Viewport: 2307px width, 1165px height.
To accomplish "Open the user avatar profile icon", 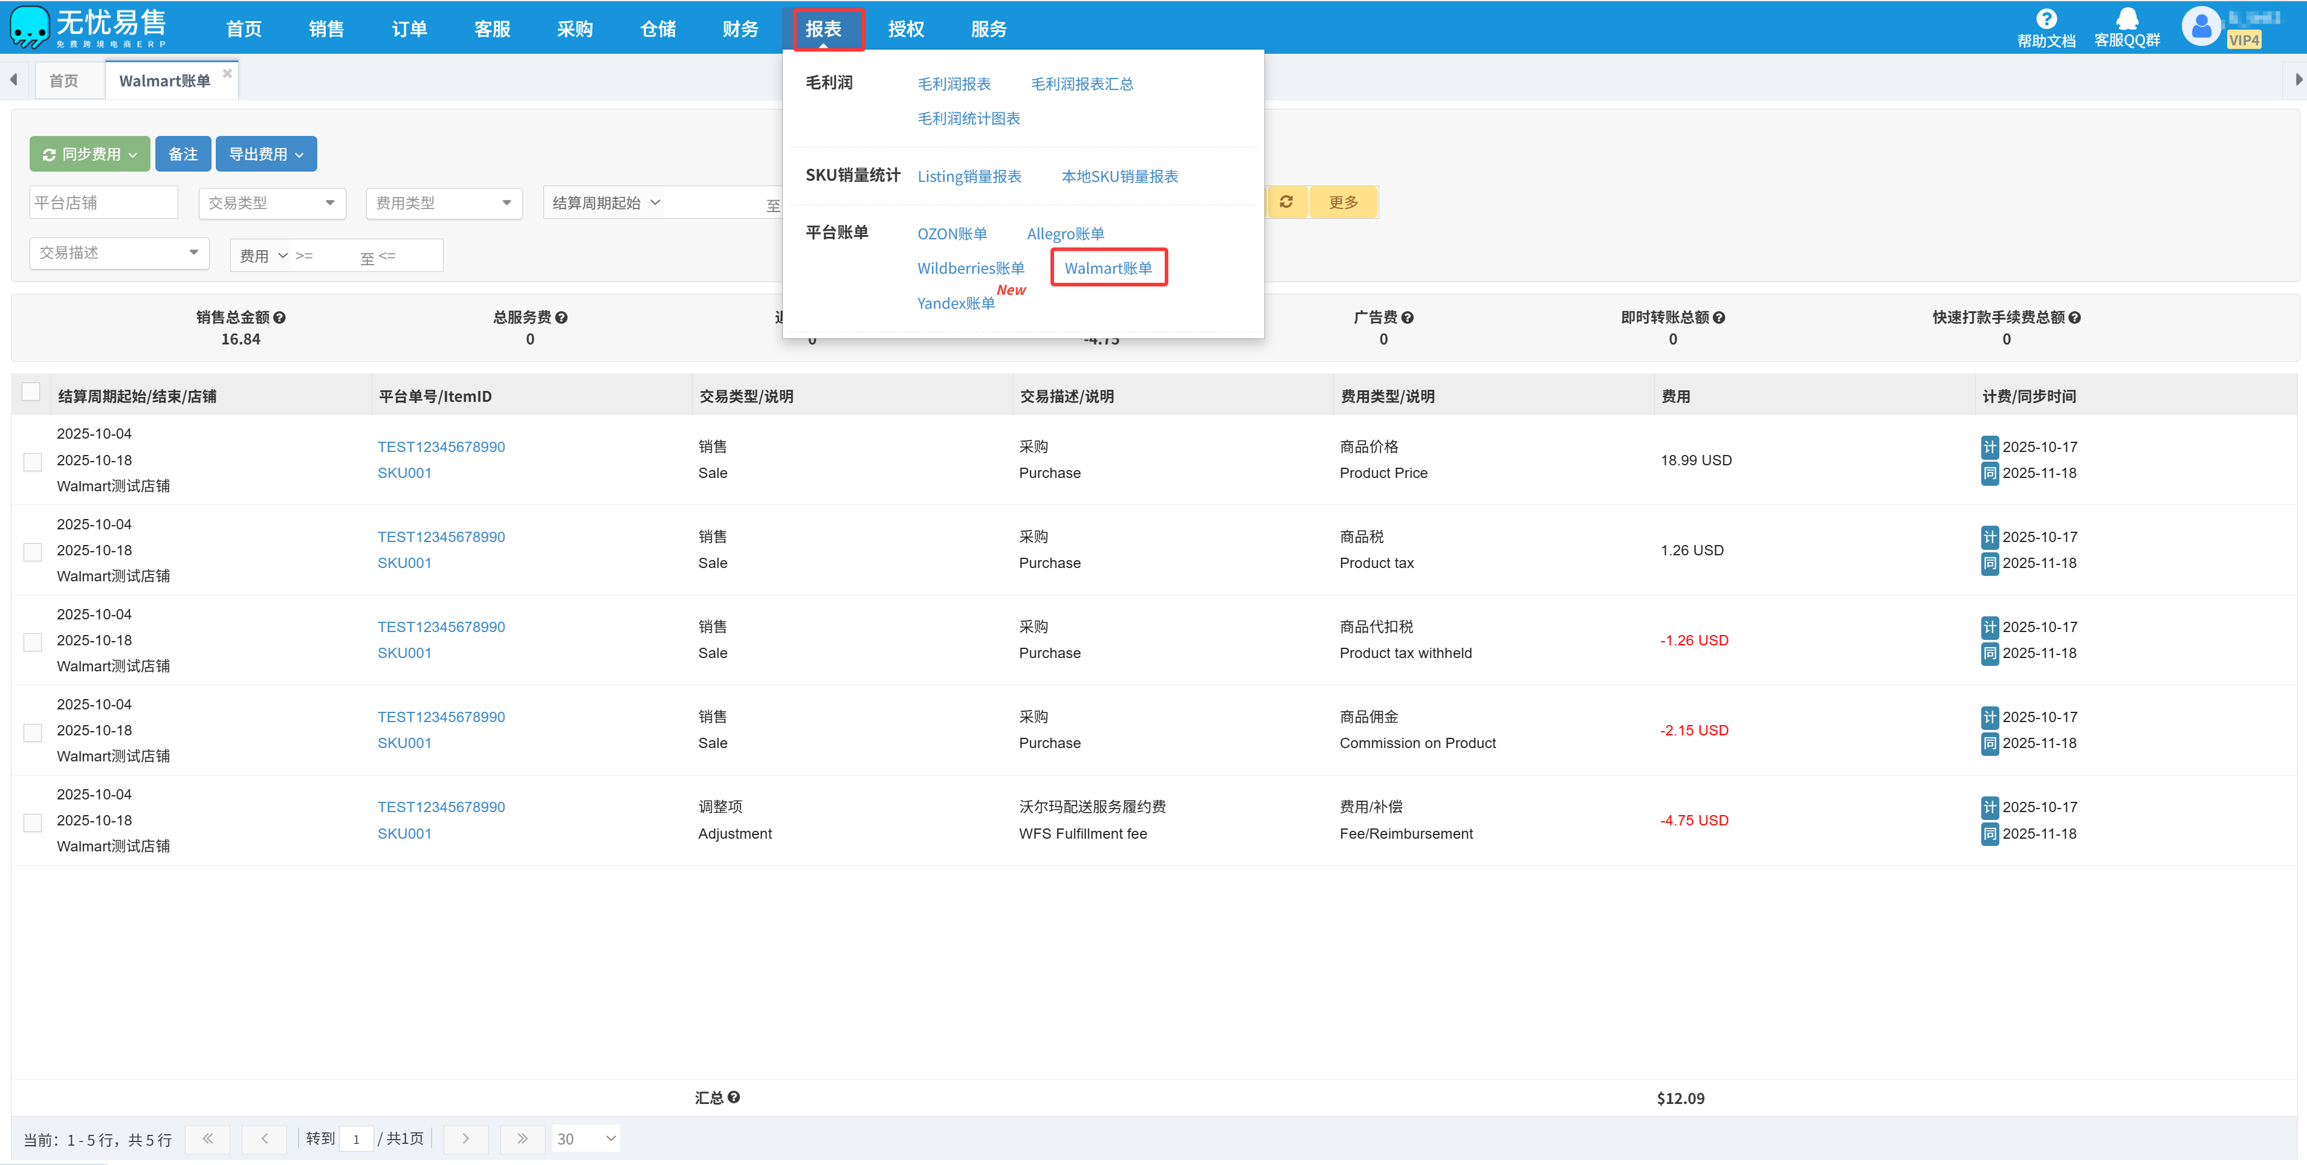I will coord(2201,26).
